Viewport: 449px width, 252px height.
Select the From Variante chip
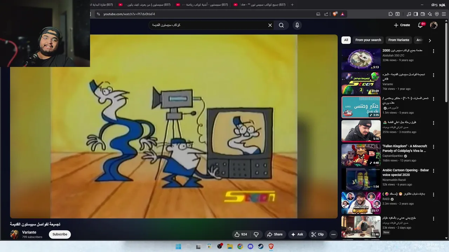pyautogui.click(x=398, y=40)
